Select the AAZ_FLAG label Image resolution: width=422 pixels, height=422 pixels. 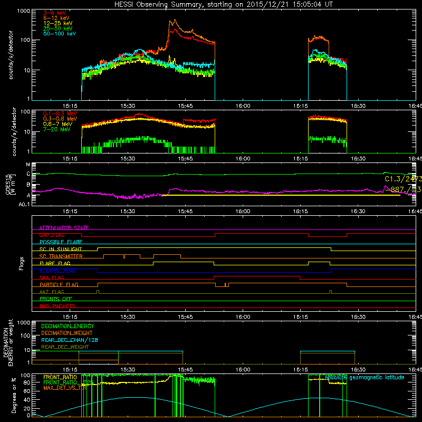tap(52, 292)
